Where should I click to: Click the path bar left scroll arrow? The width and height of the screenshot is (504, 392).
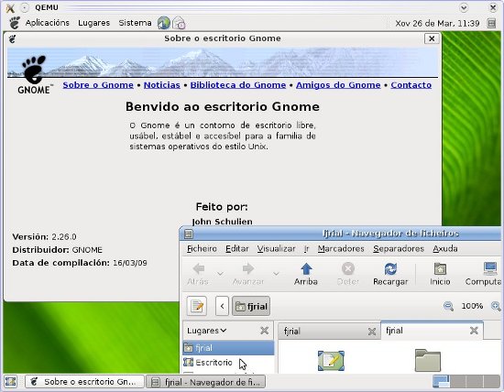point(222,306)
